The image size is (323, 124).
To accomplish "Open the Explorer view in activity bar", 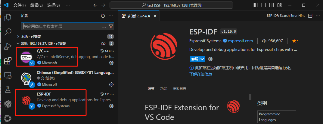I will click(8, 18).
